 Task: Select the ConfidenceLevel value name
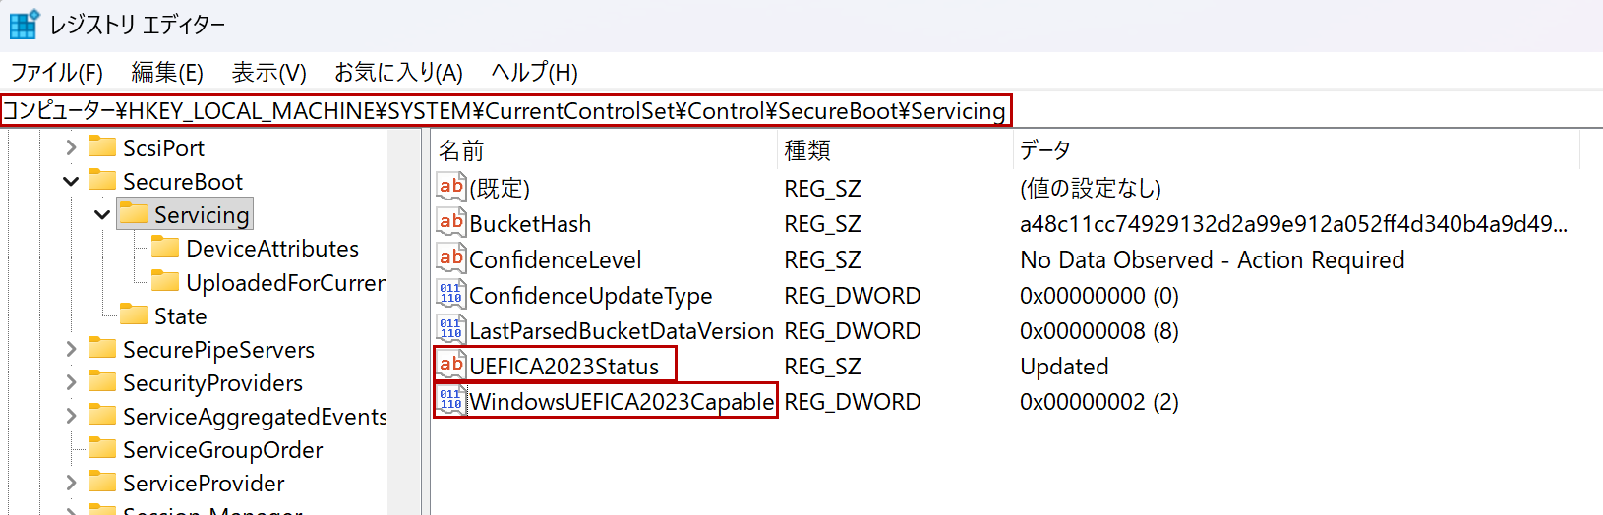pos(555,259)
